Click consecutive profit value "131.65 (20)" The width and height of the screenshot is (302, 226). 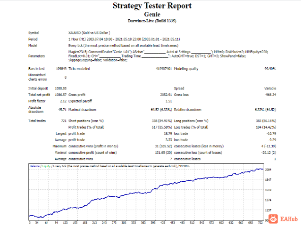click(163, 153)
